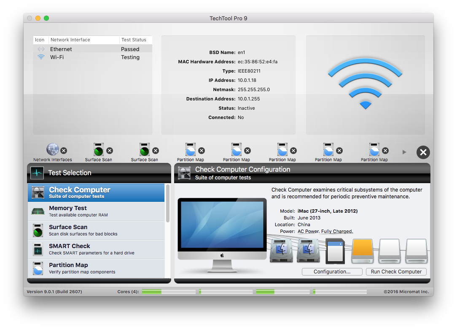
Task: Click the Test Selection heartbeat icon
Action: click(x=37, y=173)
